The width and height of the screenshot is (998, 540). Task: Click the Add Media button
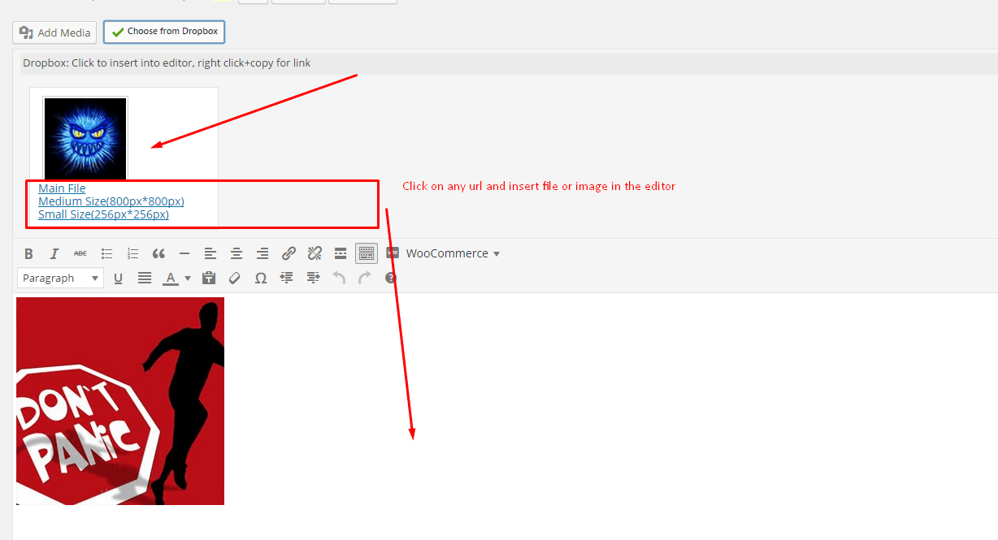[54, 32]
